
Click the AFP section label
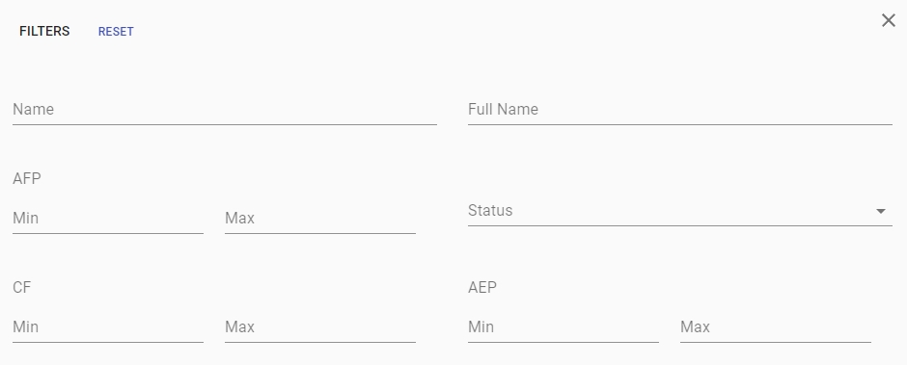27,178
